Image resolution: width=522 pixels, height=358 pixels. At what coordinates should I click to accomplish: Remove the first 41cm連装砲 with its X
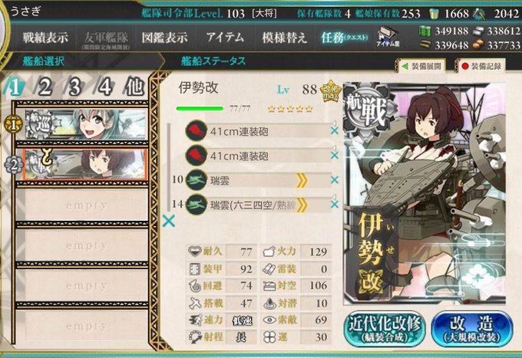(335, 131)
